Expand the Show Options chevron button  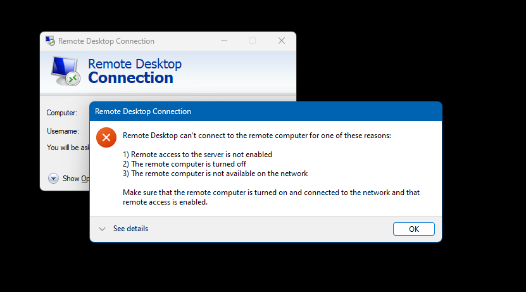point(53,178)
